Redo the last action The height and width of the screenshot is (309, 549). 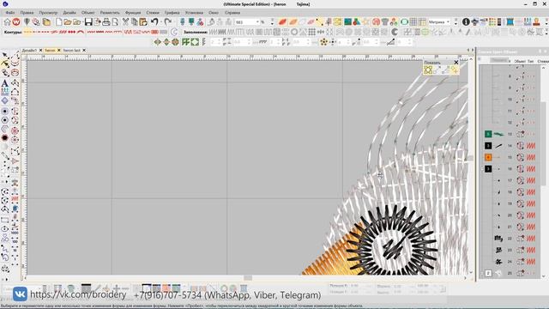pos(168,22)
